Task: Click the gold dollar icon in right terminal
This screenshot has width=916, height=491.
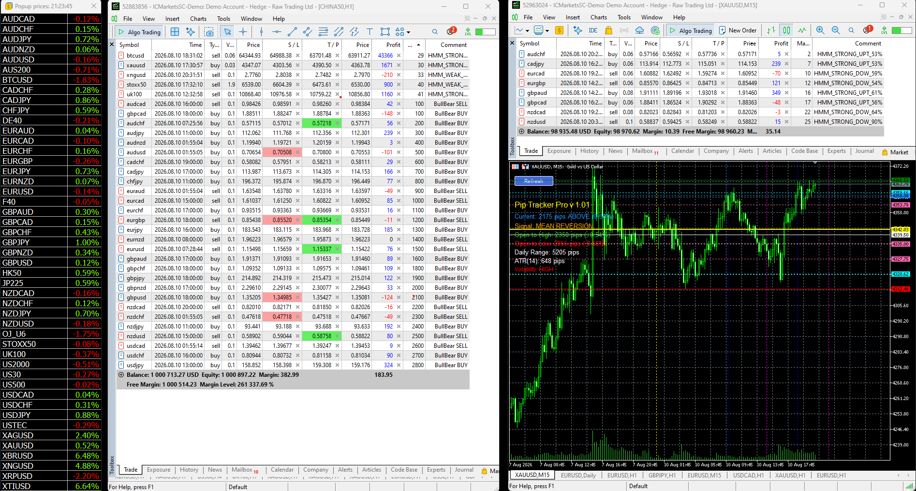Action: 559,30
